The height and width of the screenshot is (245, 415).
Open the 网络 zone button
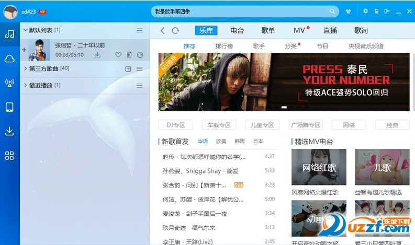coord(349,125)
